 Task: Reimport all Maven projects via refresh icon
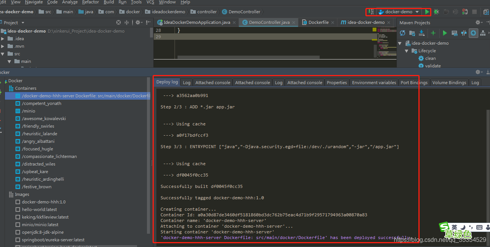pyautogui.click(x=403, y=33)
